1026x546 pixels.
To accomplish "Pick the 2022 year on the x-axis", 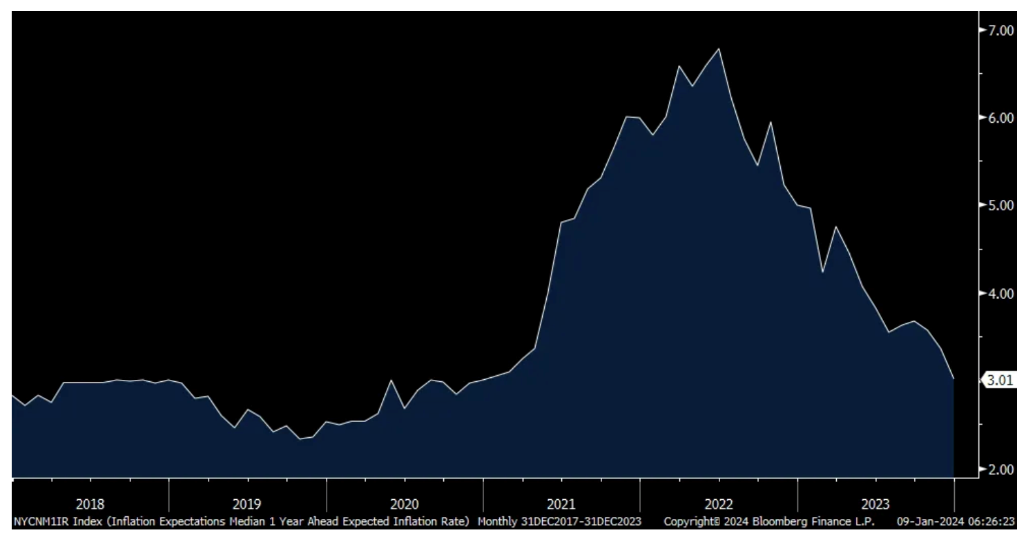I will (x=719, y=503).
